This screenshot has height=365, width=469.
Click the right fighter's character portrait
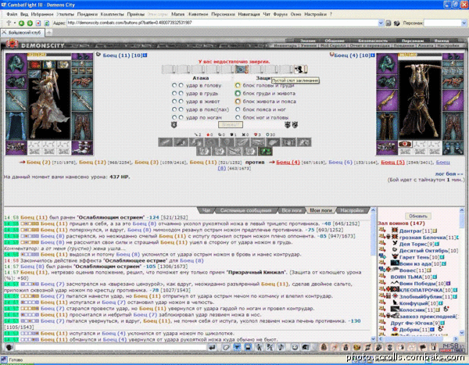click(x=420, y=100)
